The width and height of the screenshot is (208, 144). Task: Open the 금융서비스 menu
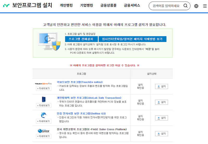coord(132,5)
